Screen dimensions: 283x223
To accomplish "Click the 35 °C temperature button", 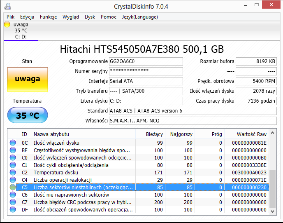I will tap(28, 115).
